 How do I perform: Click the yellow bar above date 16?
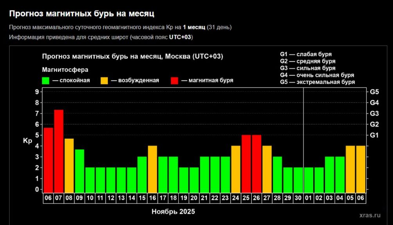153,169
